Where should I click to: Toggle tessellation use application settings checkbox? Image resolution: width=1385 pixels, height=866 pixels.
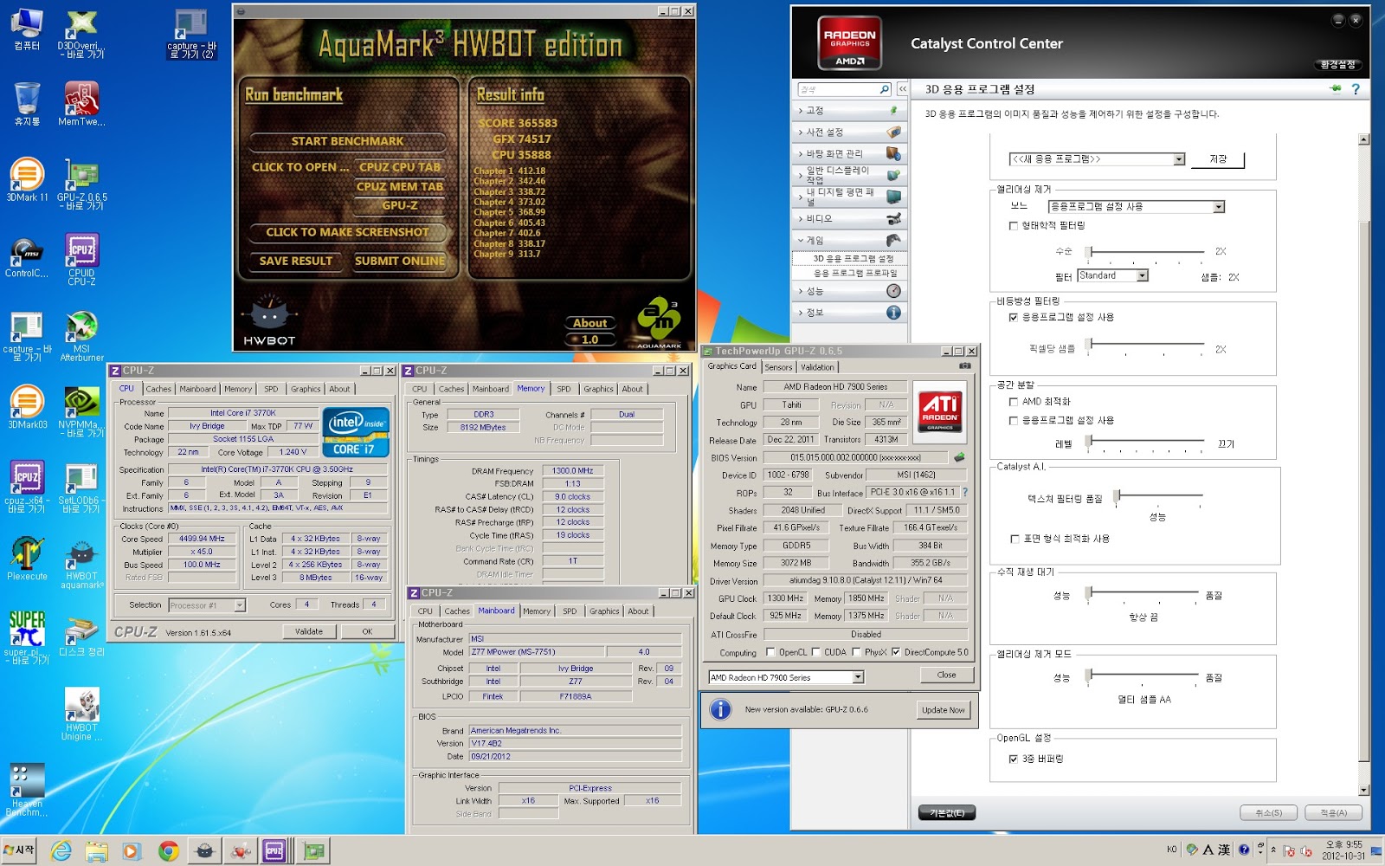pyautogui.click(x=1014, y=421)
